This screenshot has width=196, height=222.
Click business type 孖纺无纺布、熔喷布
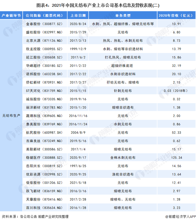(x=123, y=82)
